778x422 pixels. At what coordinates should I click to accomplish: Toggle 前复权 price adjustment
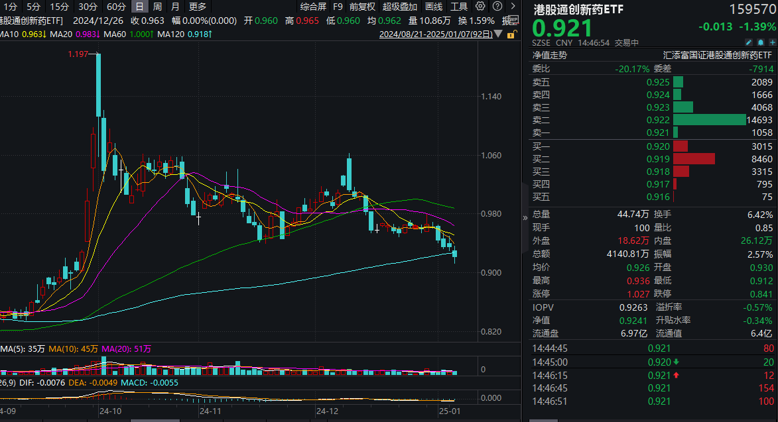(x=362, y=7)
